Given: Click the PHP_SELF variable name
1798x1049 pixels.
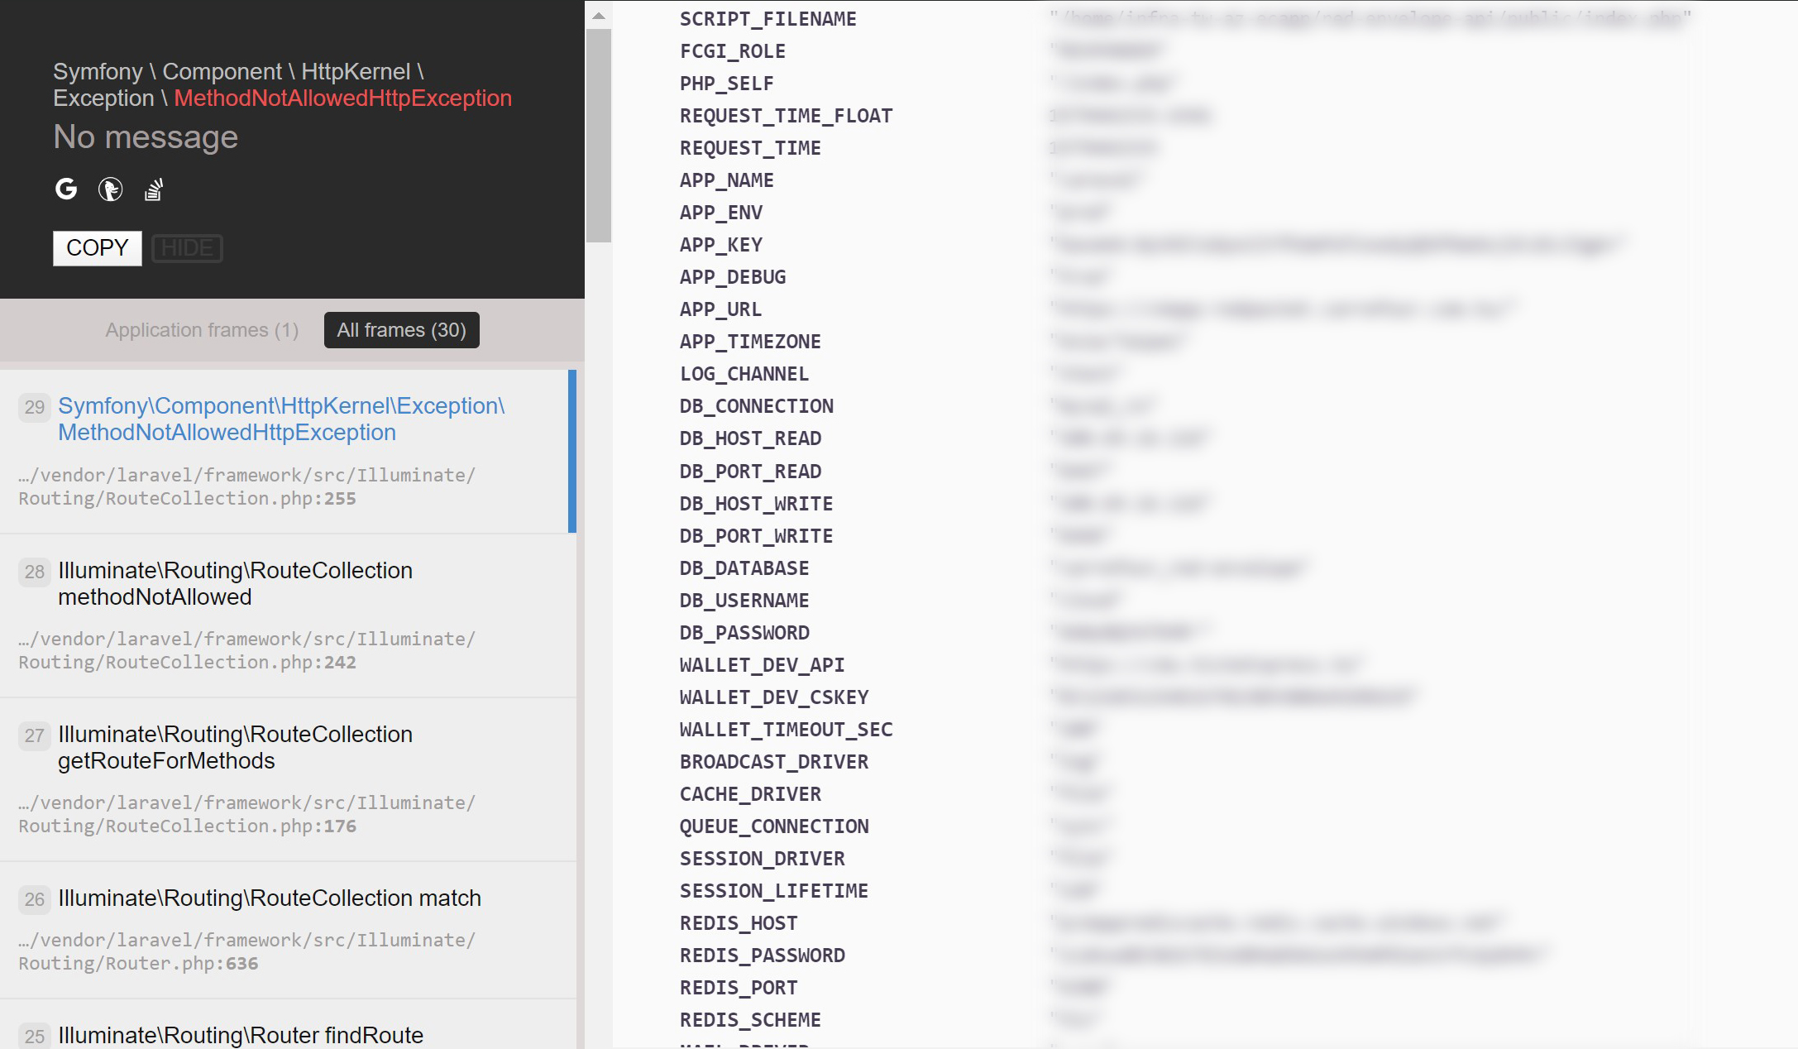Looking at the screenshot, I should 727,84.
